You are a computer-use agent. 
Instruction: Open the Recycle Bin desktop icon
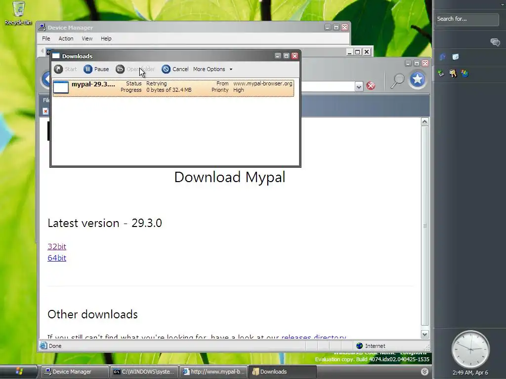coord(18,13)
